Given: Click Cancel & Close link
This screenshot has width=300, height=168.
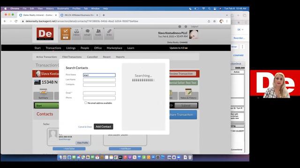Looking at the screenshot, I should [85, 126].
